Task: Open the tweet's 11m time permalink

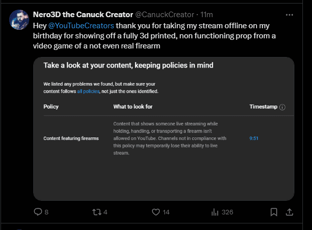Action: [x=207, y=15]
